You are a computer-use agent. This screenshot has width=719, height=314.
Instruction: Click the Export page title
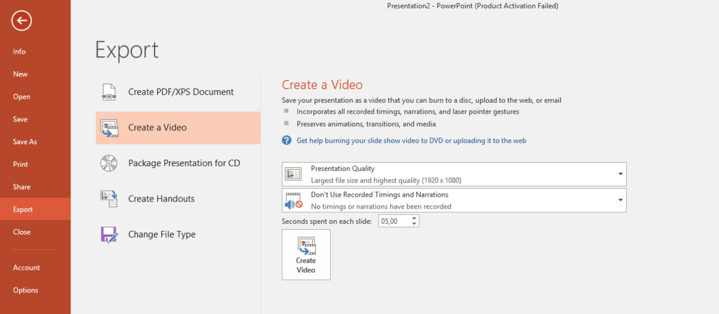(x=127, y=50)
